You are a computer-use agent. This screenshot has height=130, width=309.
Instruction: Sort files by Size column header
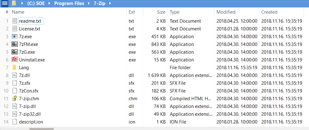pos(161,12)
